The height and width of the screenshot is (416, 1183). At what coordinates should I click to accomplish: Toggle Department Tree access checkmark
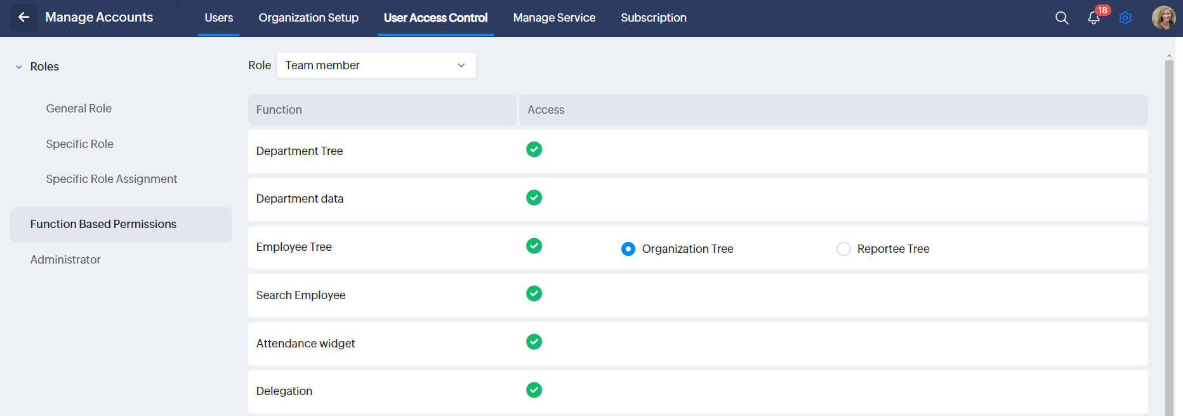534,149
